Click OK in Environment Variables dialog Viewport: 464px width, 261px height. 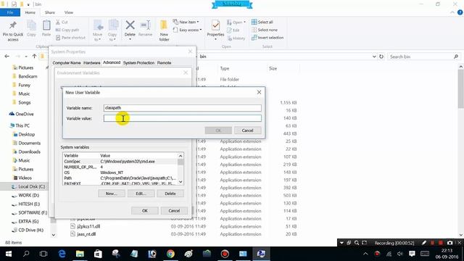[145, 211]
